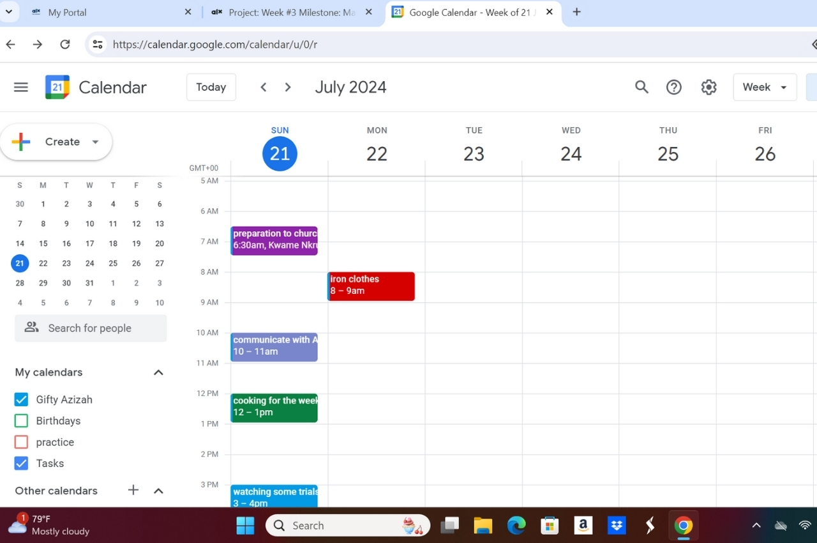Open the Settings gear menu
817x543 pixels.
point(708,88)
